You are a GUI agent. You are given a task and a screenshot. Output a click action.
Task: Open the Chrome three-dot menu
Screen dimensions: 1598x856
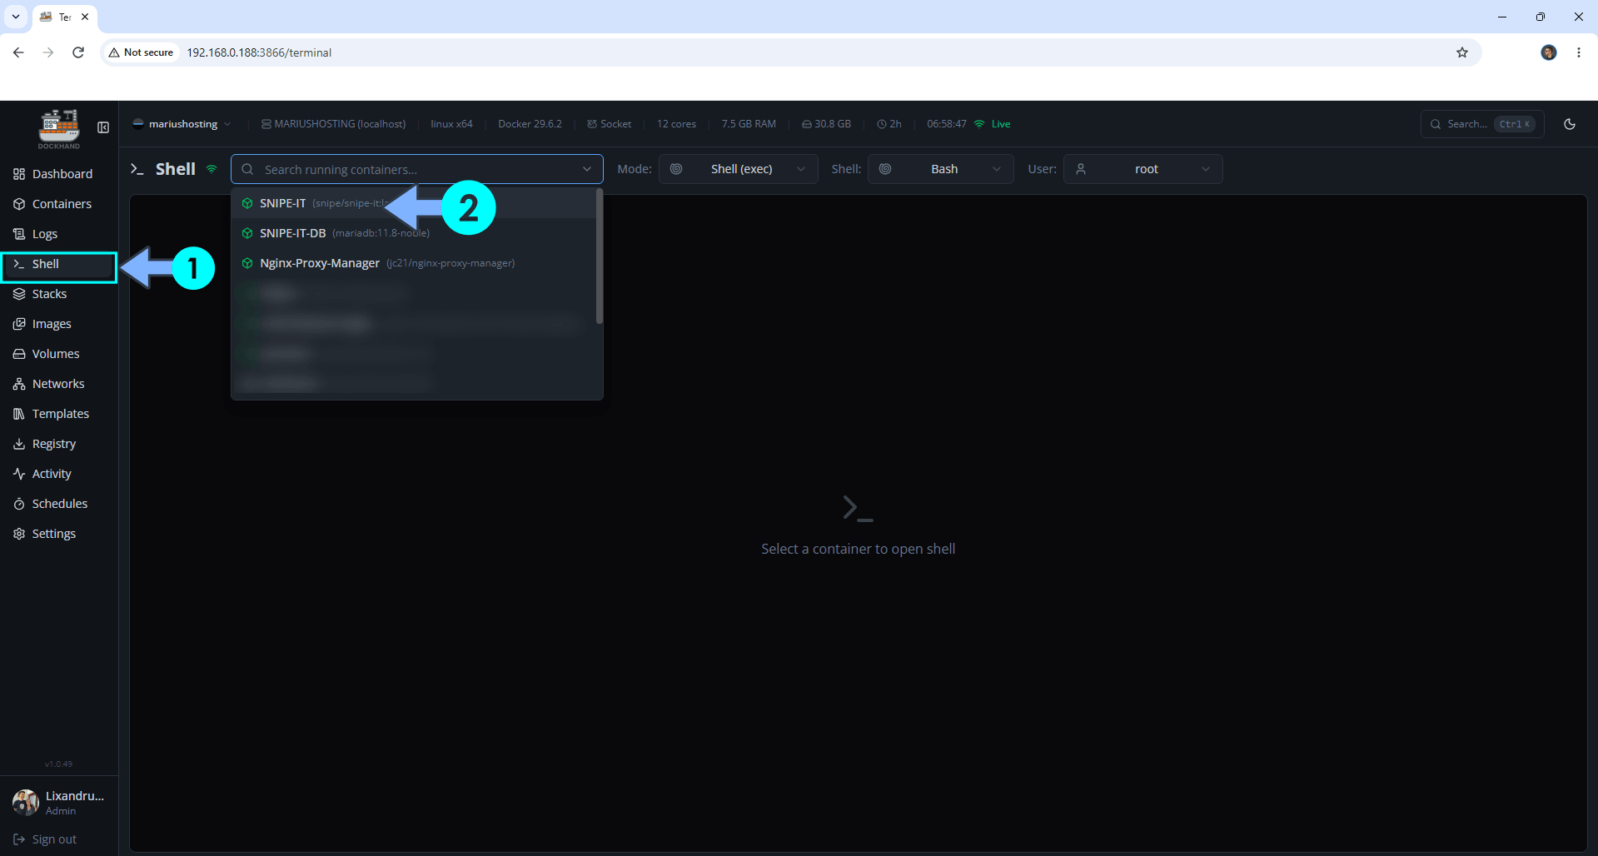(1579, 52)
